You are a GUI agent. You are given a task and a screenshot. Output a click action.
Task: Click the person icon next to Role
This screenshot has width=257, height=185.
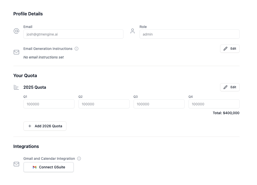pos(133,31)
